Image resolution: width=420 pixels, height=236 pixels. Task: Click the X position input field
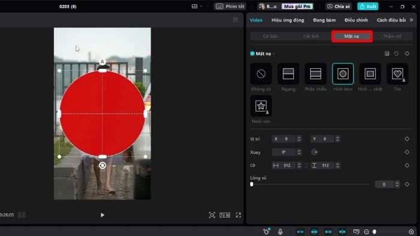[x=283, y=139]
